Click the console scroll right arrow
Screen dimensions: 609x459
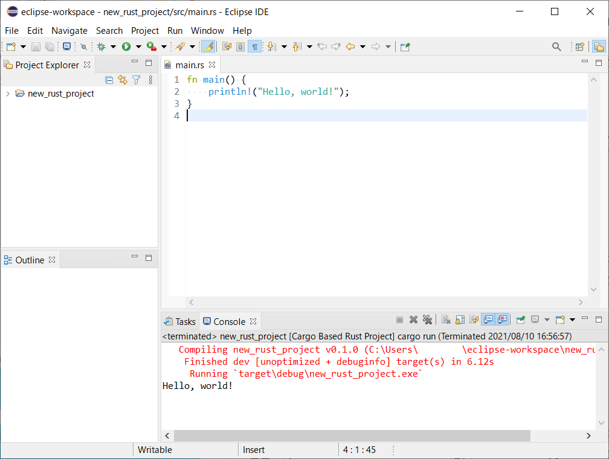[588, 435]
